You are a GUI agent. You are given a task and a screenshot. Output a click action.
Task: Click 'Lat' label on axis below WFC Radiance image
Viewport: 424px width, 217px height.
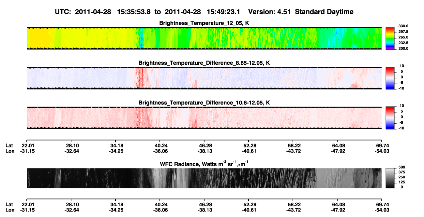pyautogui.click(x=9, y=205)
